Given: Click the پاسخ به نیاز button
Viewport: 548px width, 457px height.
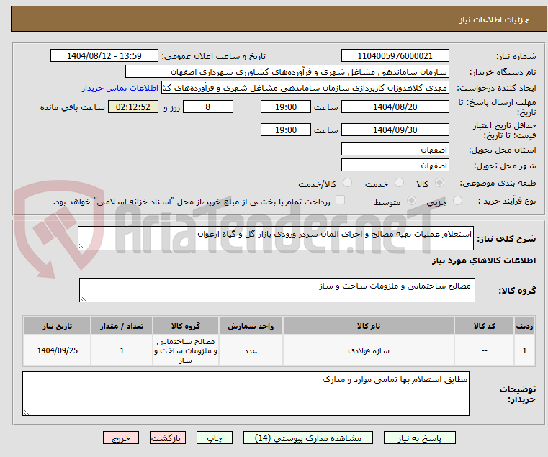Looking at the screenshot, I should pos(419,438).
